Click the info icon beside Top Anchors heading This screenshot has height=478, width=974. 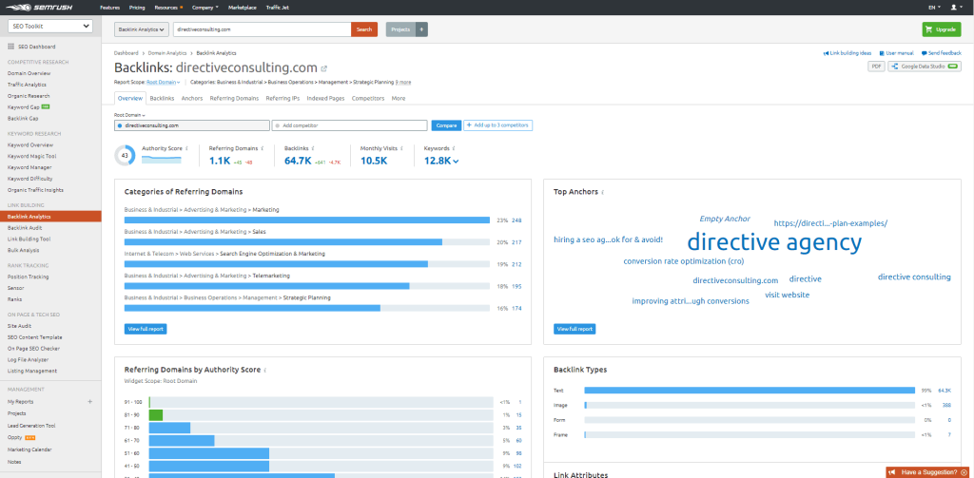click(602, 192)
